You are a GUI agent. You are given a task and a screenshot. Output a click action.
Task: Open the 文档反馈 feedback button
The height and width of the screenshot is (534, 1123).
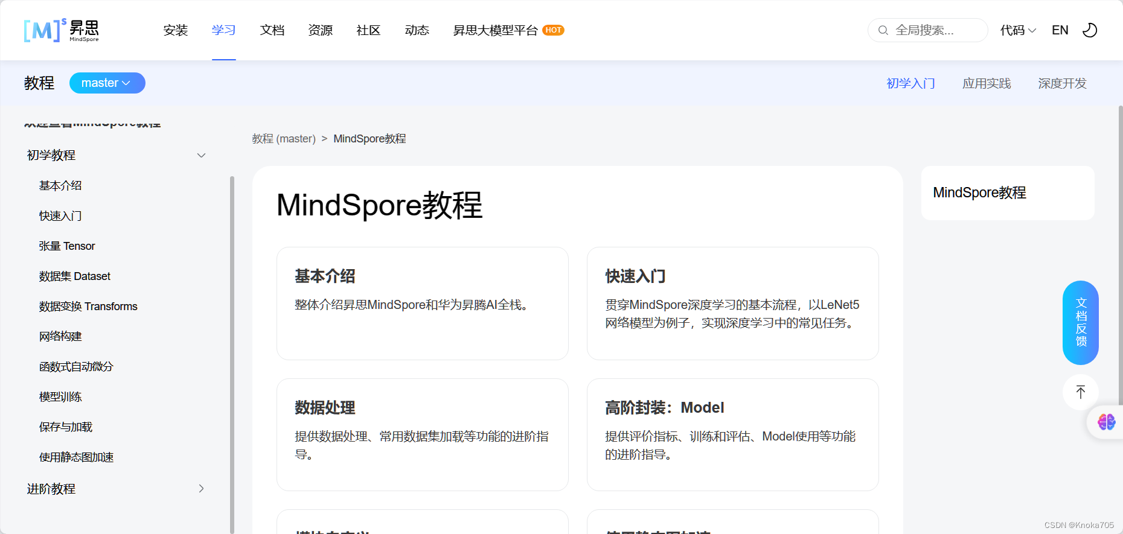tap(1080, 322)
